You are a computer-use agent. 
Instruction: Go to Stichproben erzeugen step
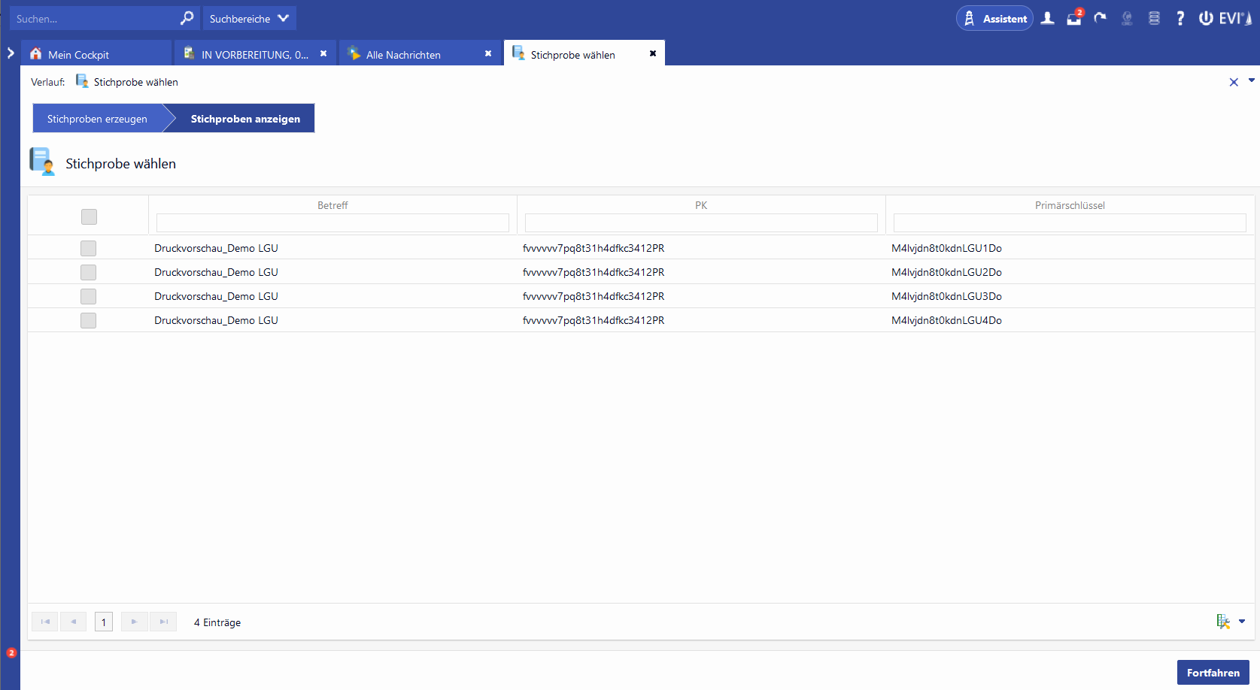(97, 119)
